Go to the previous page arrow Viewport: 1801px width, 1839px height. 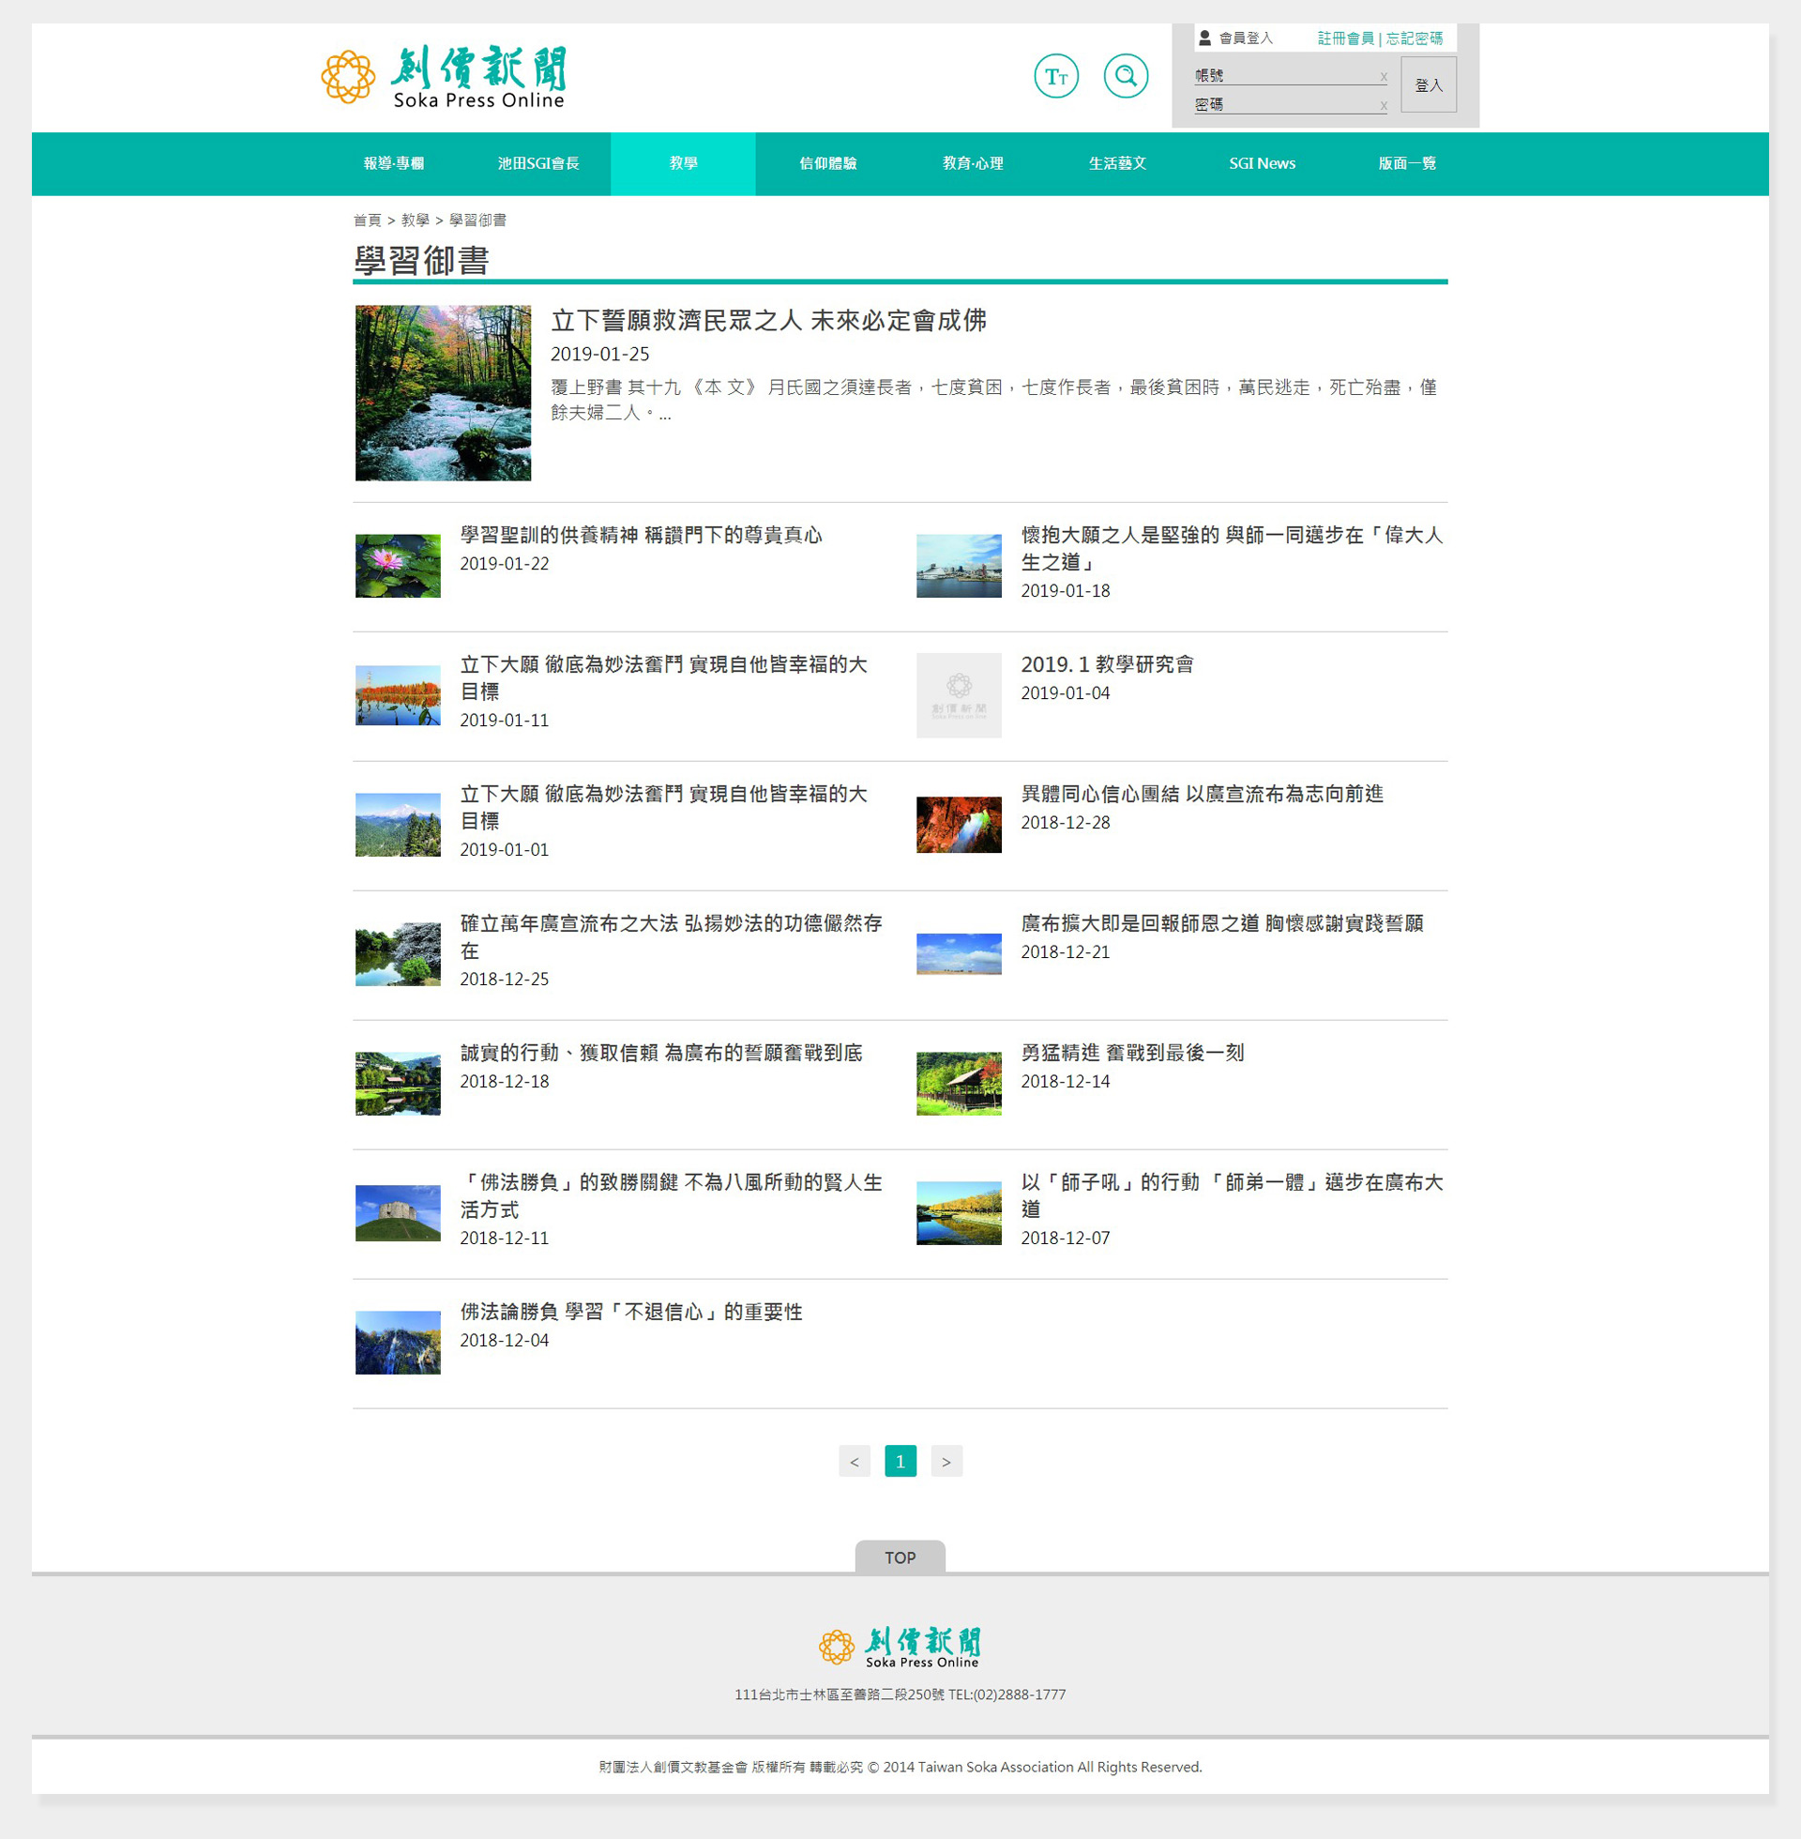click(x=855, y=1462)
